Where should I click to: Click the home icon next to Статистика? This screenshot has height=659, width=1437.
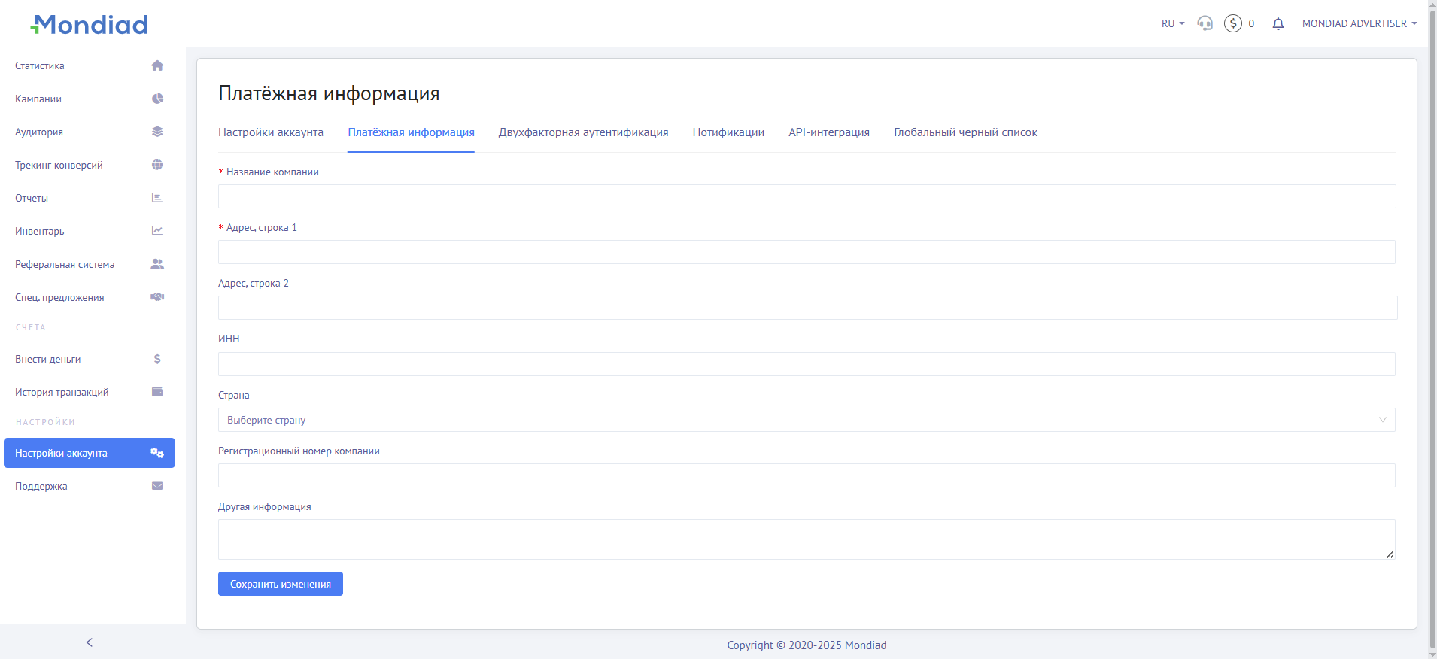click(x=157, y=65)
